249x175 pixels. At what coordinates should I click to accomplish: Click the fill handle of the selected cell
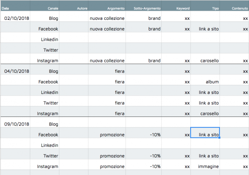(x=219, y=138)
